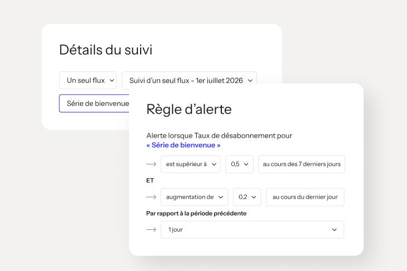Image resolution: width=407 pixels, height=271 pixels.
Task: Click chevron next to 0,5 value
Action: (x=246, y=164)
